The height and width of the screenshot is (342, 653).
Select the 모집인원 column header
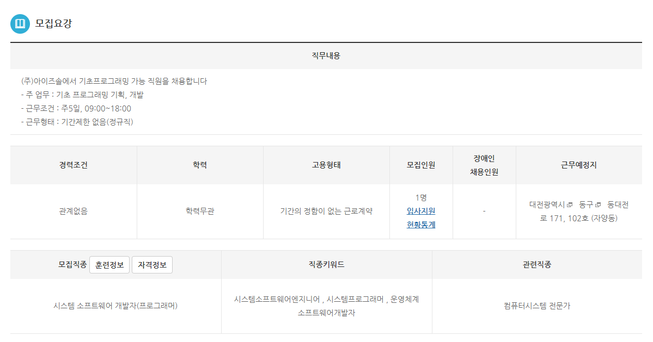tap(421, 165)
